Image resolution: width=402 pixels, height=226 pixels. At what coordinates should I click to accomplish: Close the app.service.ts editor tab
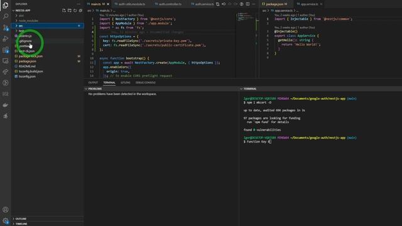[x=321, y=4]
